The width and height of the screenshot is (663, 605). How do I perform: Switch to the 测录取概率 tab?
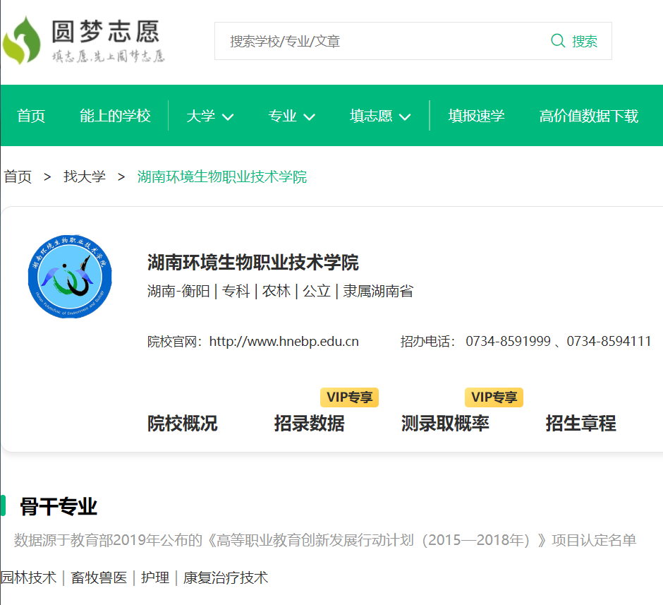click(445, 423)
